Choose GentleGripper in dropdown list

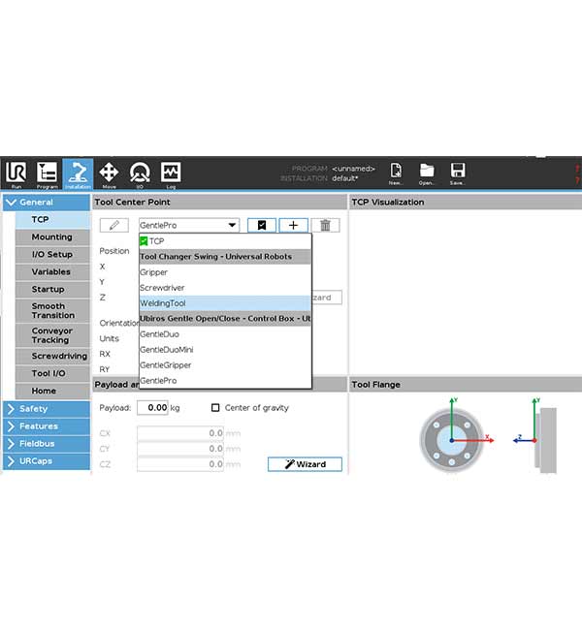click(x=225, y=365)
